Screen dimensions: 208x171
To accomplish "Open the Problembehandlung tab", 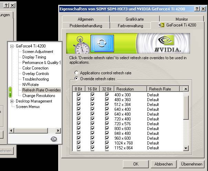I will [x=86, y=25].
